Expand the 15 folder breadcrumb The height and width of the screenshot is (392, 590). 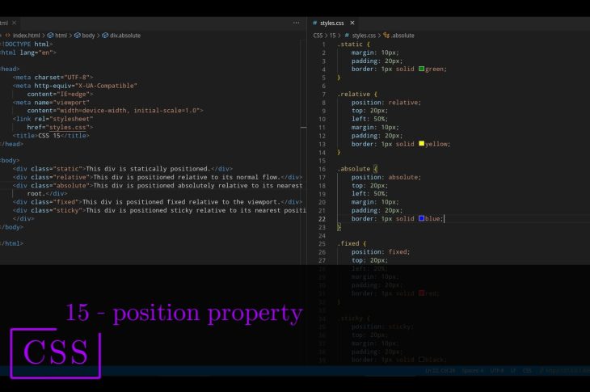[332, 36]
